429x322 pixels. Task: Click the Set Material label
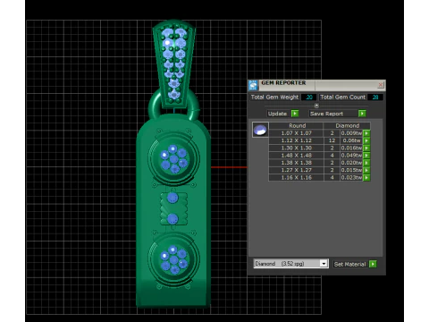[x=349, y=264]
